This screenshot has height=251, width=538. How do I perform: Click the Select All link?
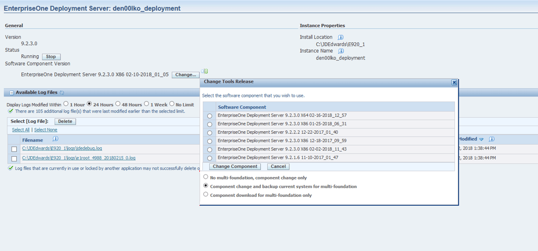coord(20,130)
